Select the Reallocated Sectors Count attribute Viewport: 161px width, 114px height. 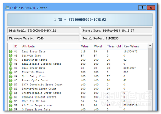[41, 64]
